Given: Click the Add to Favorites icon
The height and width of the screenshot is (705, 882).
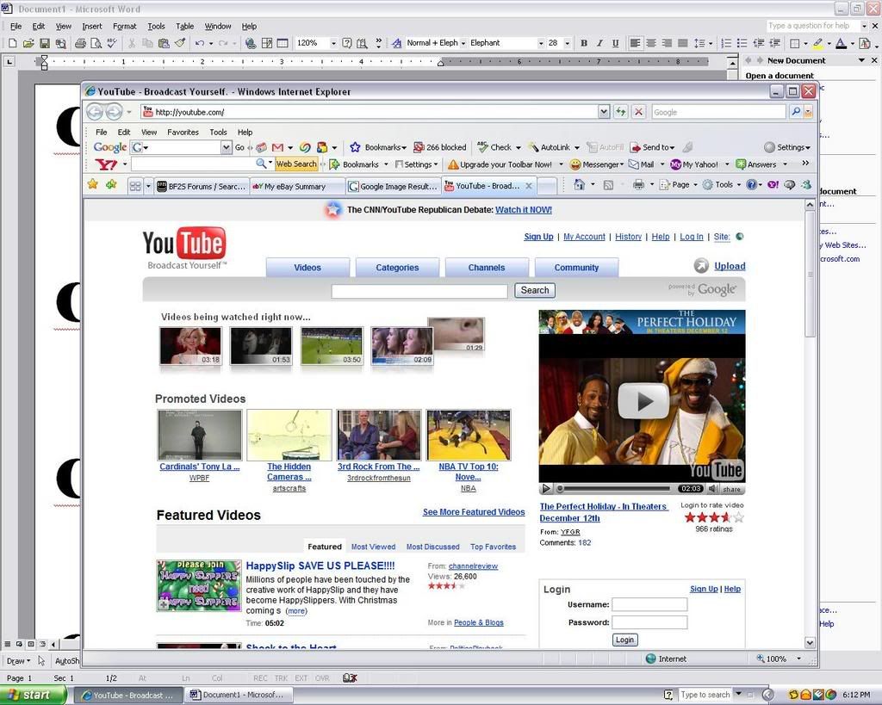Looking at the screenshot, I should click(111, 184).
